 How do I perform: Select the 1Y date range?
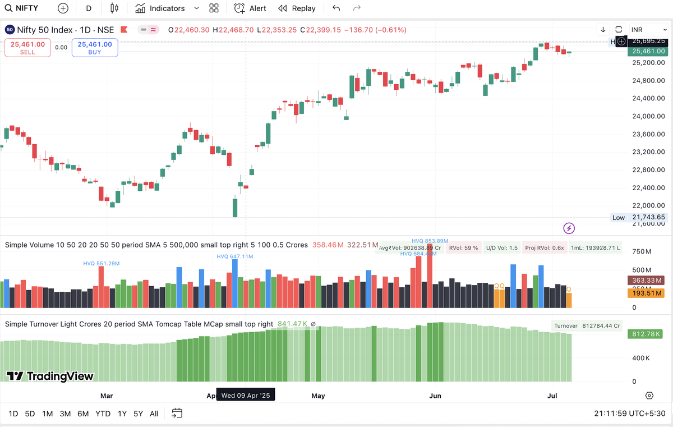(x=122, y=414)
